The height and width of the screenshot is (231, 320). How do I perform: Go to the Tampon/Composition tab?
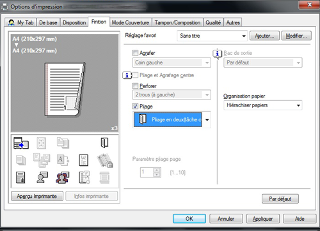point(177,22)
